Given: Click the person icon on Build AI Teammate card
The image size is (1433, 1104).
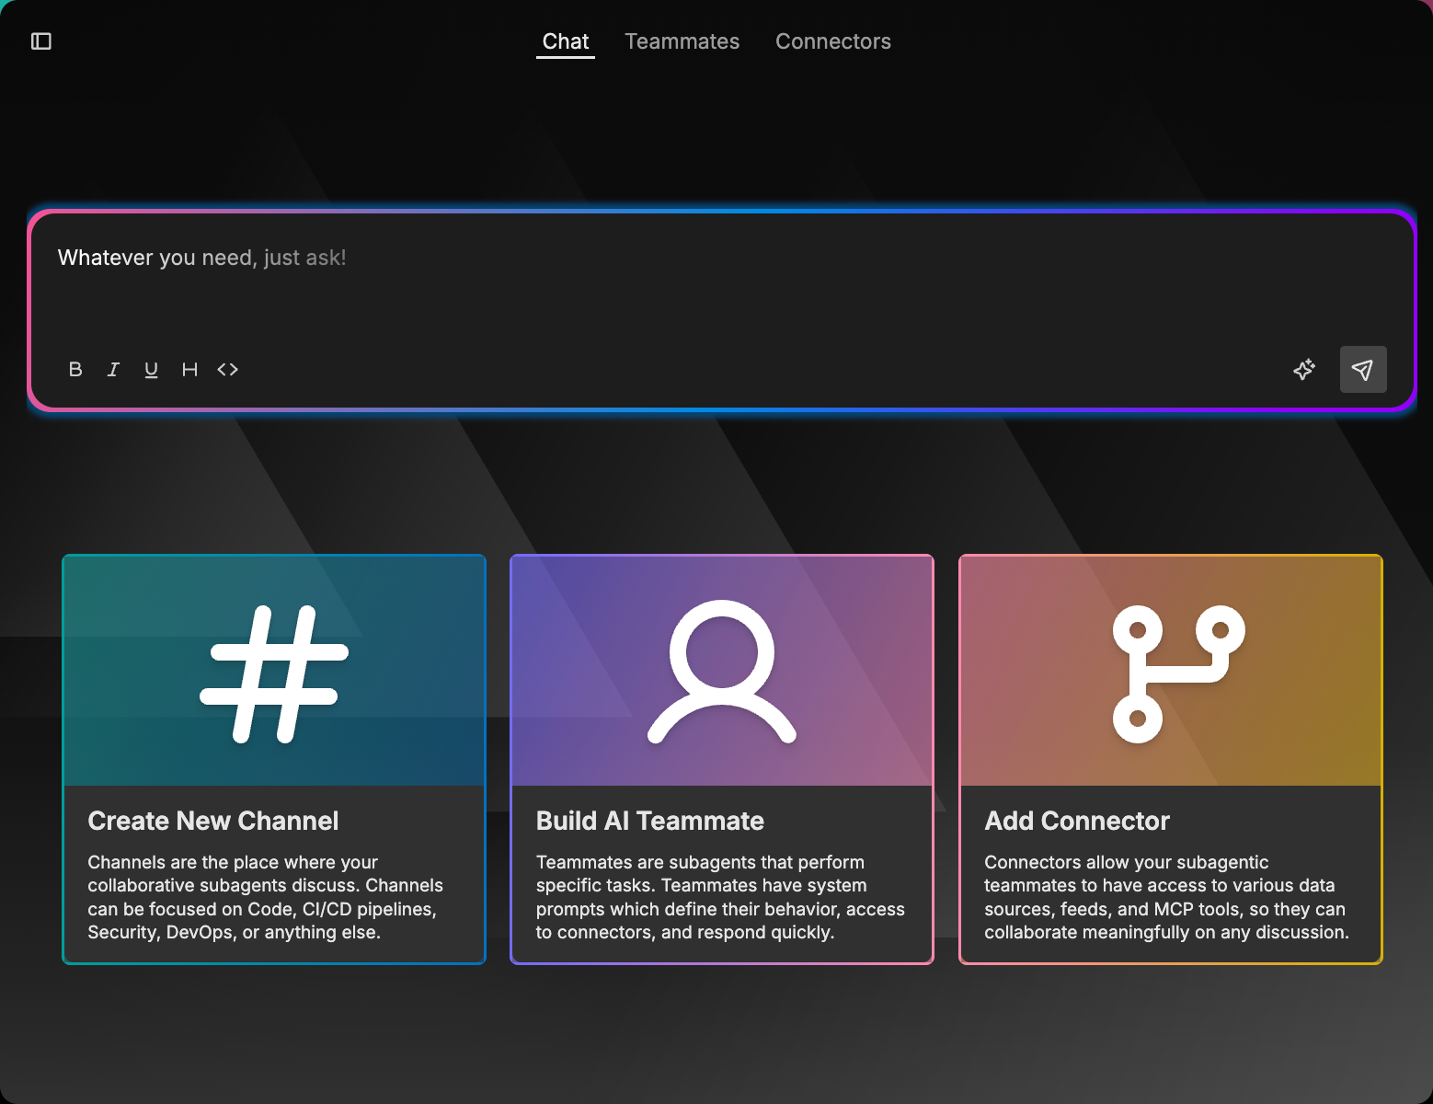Looking at the screenshot, I should coord(721,672).
